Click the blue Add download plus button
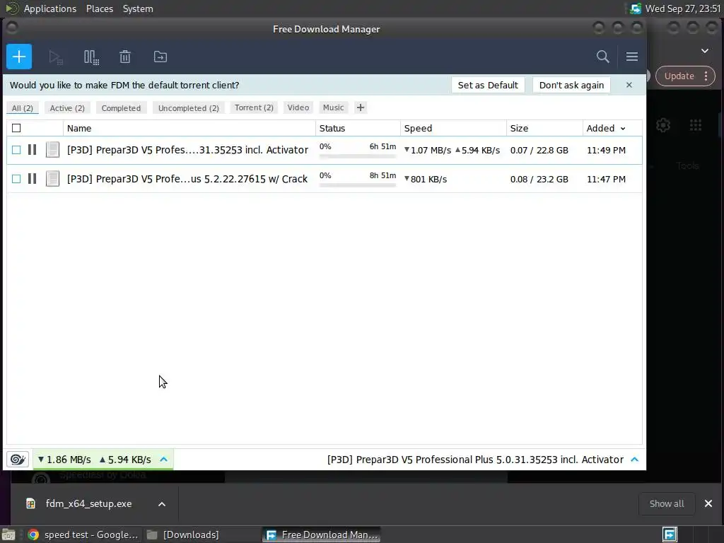724x543 pixels. pos(19,57)
